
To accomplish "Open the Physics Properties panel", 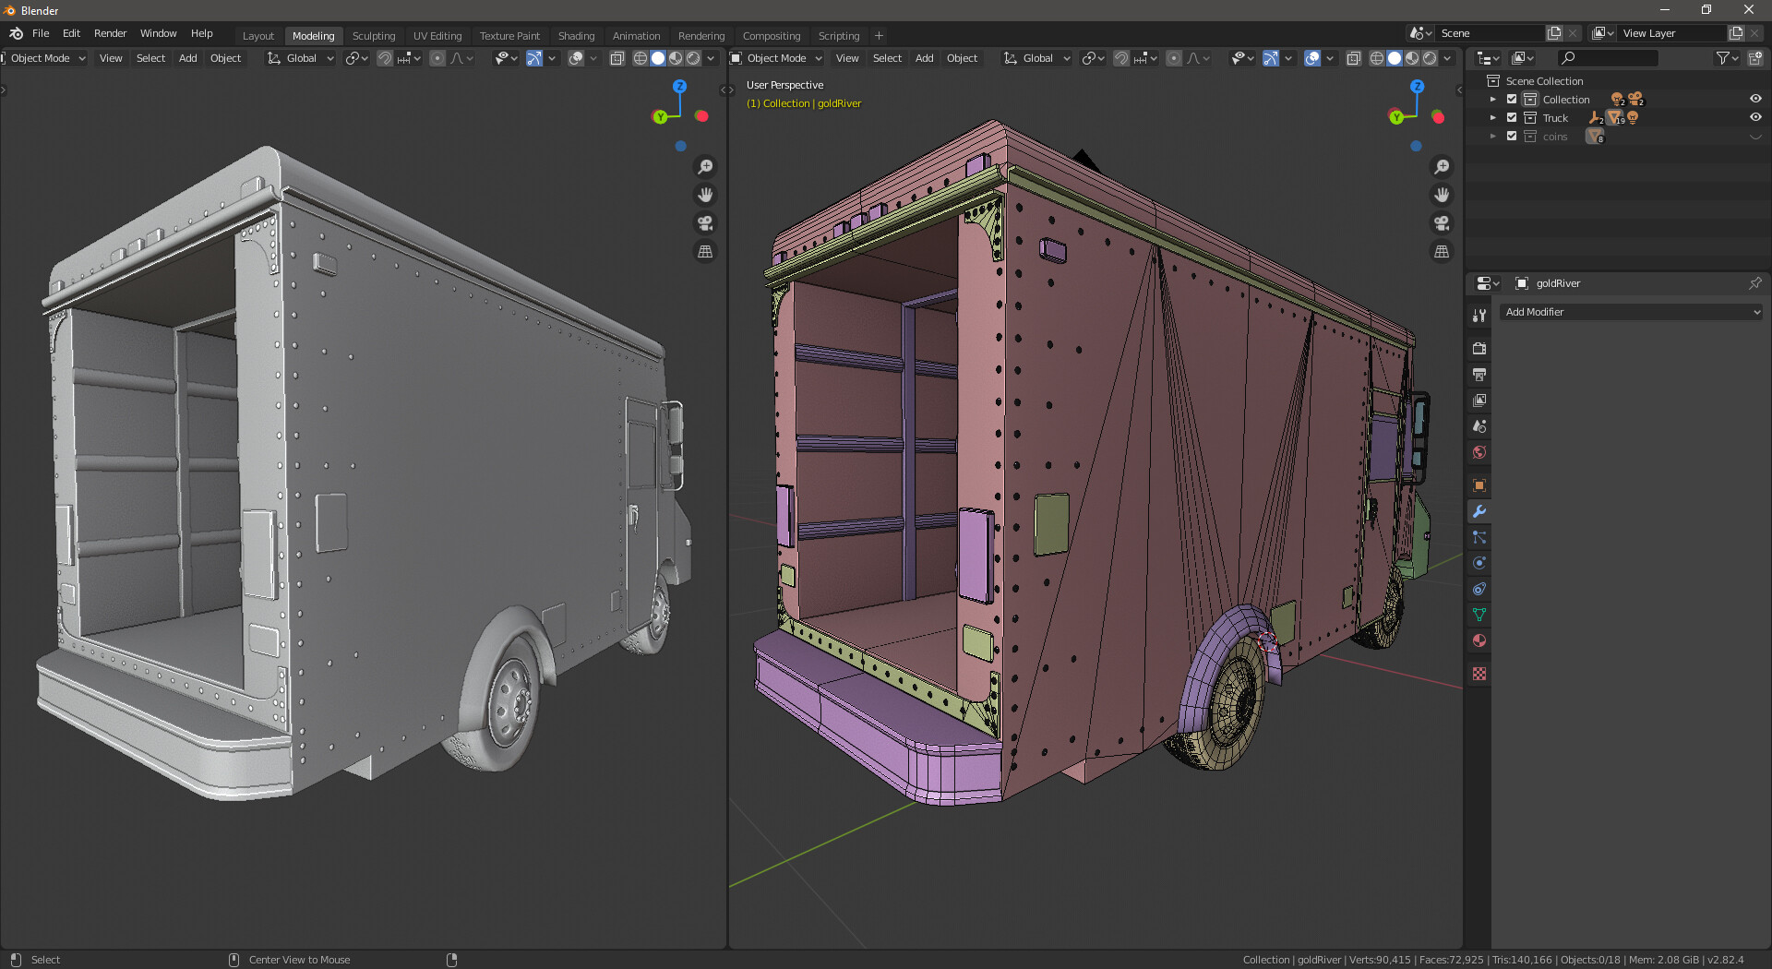I will click(1479, 562).
